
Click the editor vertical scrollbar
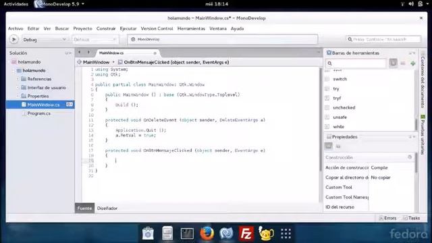pos(320,119)
